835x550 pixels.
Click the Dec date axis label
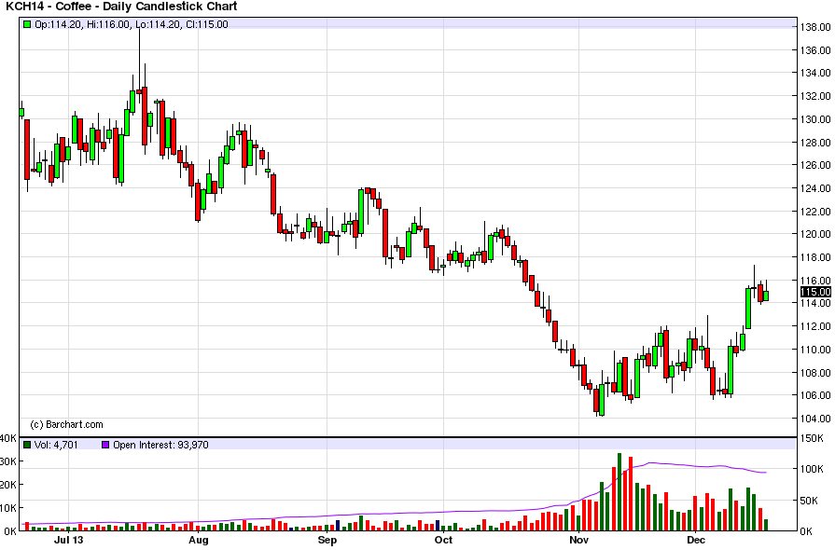click(695, 541)
